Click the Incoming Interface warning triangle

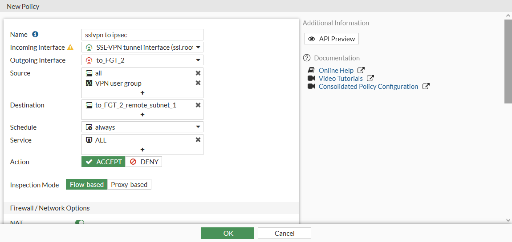70,47
